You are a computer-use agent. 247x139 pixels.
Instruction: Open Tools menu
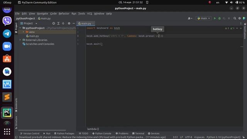(x=81, y=14)
